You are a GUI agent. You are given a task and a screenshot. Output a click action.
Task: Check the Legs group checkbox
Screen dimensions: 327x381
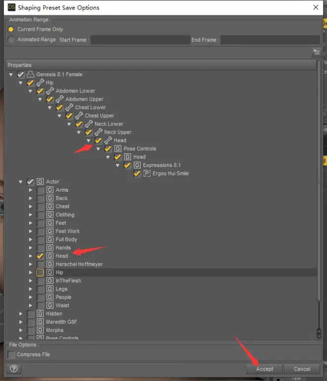tap(40, 289)
